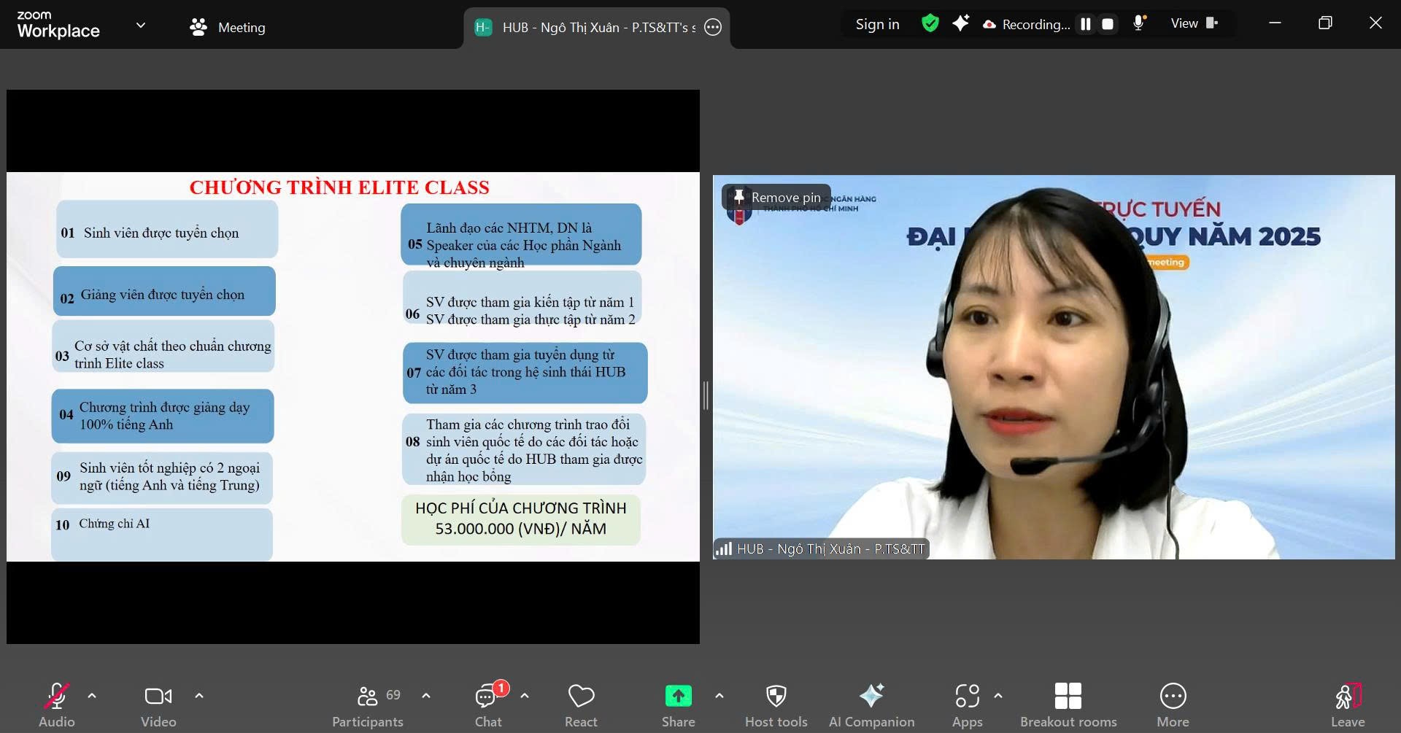This screenshot has width=1401, height=733.
Task: Minimize the Zoom window
Action: point(1275,23)
